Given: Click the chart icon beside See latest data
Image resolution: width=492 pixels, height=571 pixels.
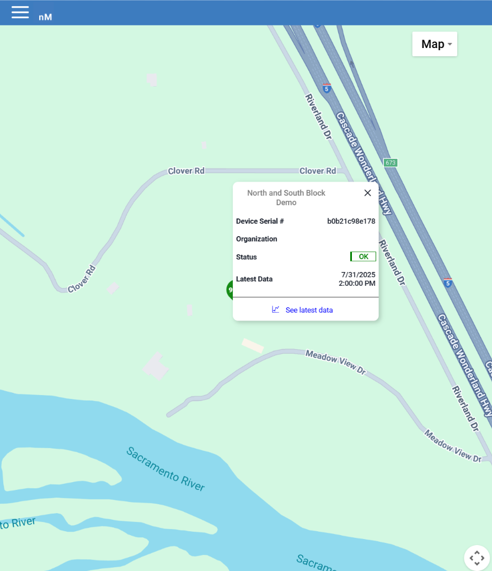Looking at the screenshot, I should tap(276, 309).
